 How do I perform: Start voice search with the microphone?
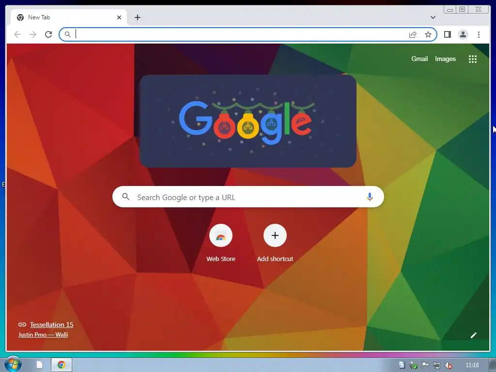[x=370, y=197]
